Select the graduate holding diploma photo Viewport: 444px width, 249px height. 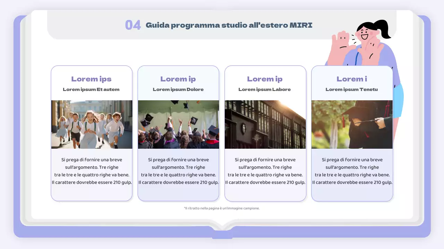[x=352, y=124]
